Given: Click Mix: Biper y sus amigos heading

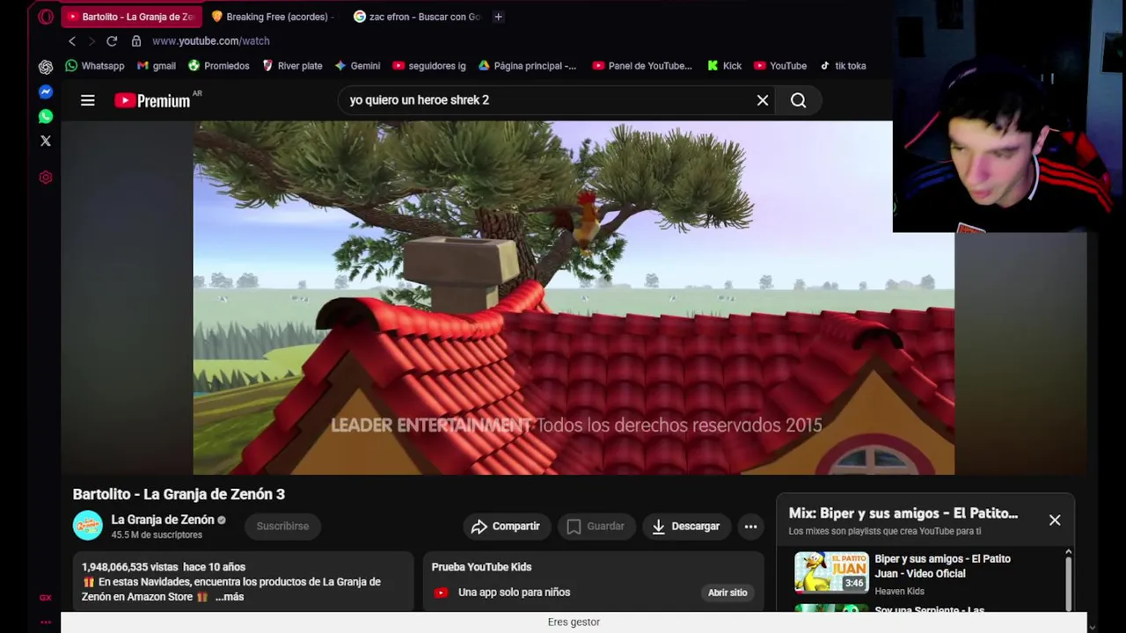Looking at the screenshot, I should [x=903, y=513].
